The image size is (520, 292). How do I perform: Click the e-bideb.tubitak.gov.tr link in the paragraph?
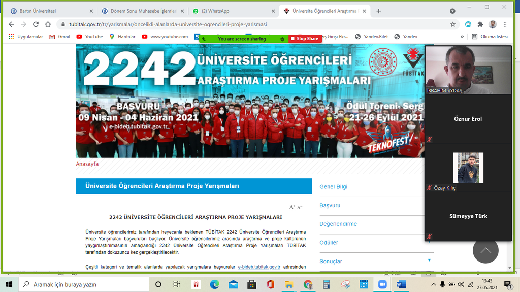point(259,267)
